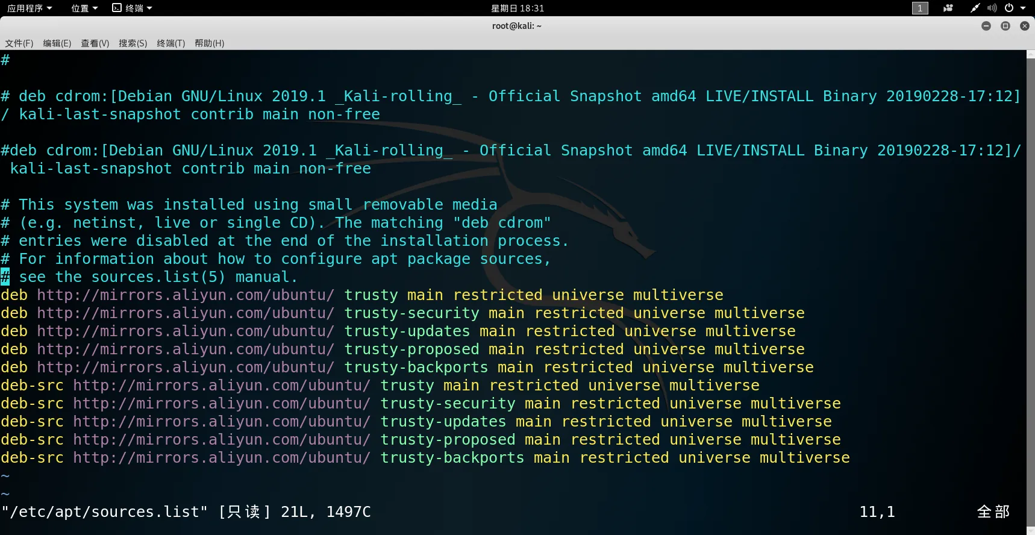Click the '# deb cdrom:' comment line

[x=511, y=105]
